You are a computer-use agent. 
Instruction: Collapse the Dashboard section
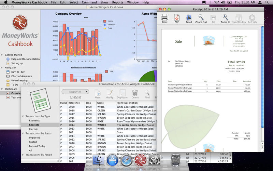2,89
